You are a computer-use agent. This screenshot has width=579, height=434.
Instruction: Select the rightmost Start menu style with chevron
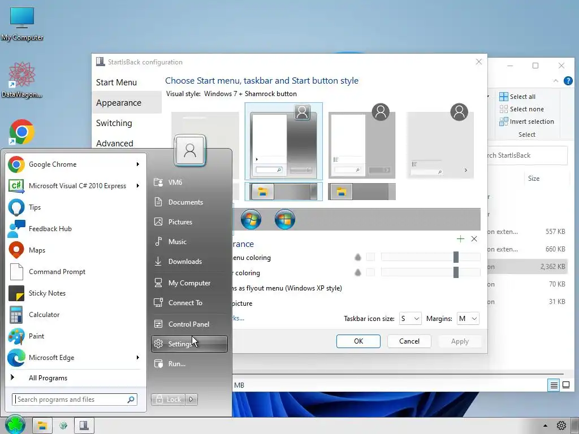pos(440,141)
